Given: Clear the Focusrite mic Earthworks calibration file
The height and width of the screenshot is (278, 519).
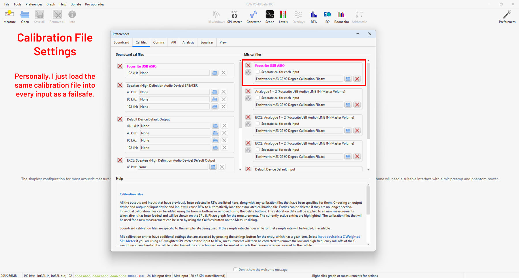Looking at the screenshot, I should (357, 79).
